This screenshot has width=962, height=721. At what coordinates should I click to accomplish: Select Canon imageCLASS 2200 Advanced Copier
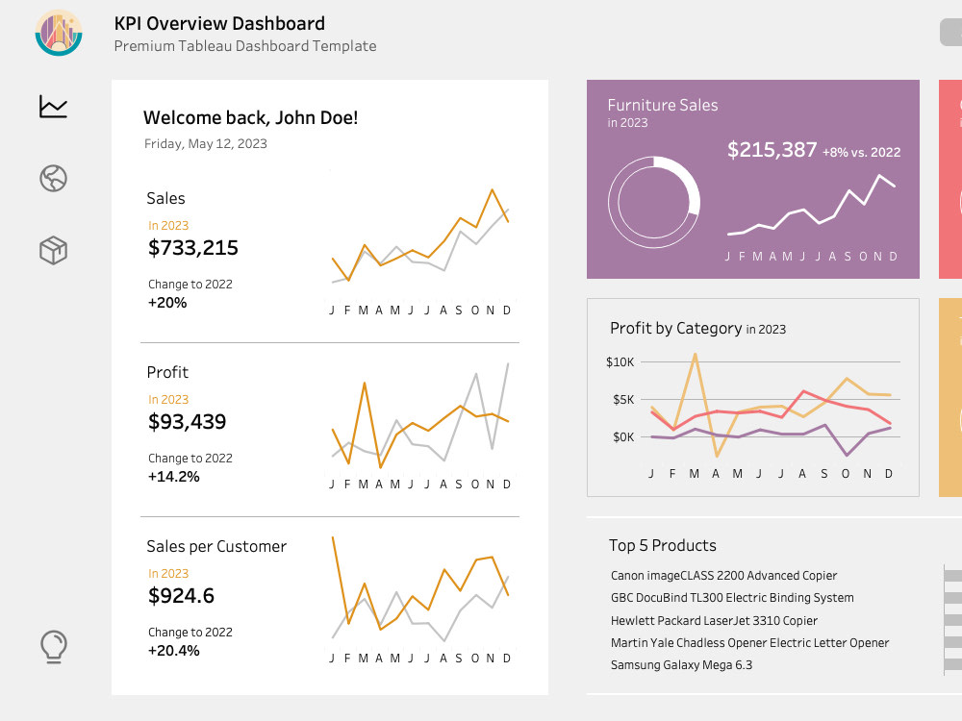click(724, 576)
